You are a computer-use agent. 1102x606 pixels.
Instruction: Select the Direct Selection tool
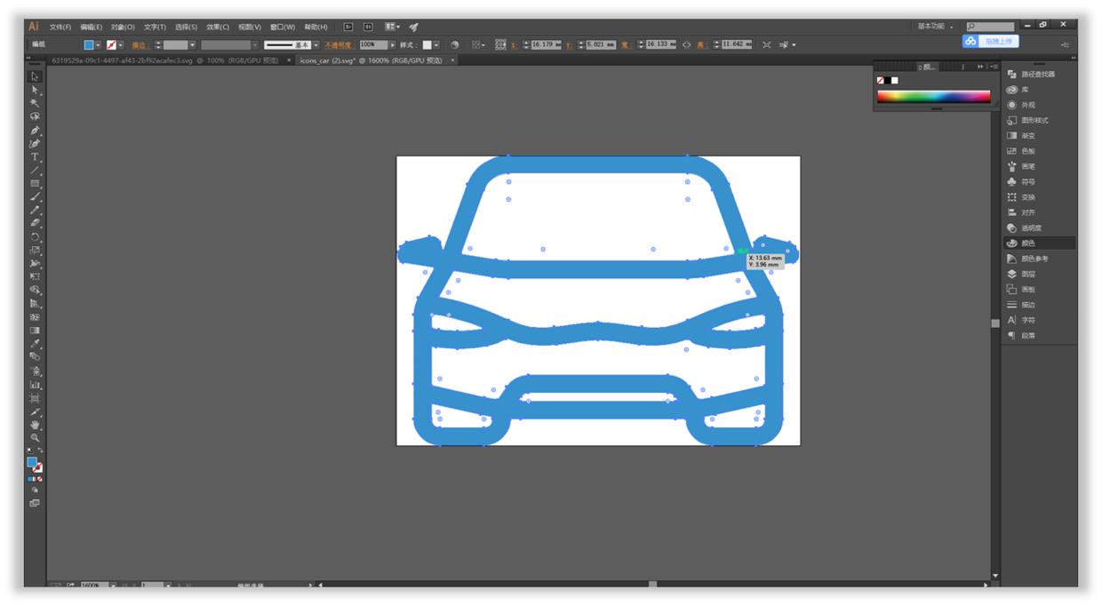(x=36, y=90)
